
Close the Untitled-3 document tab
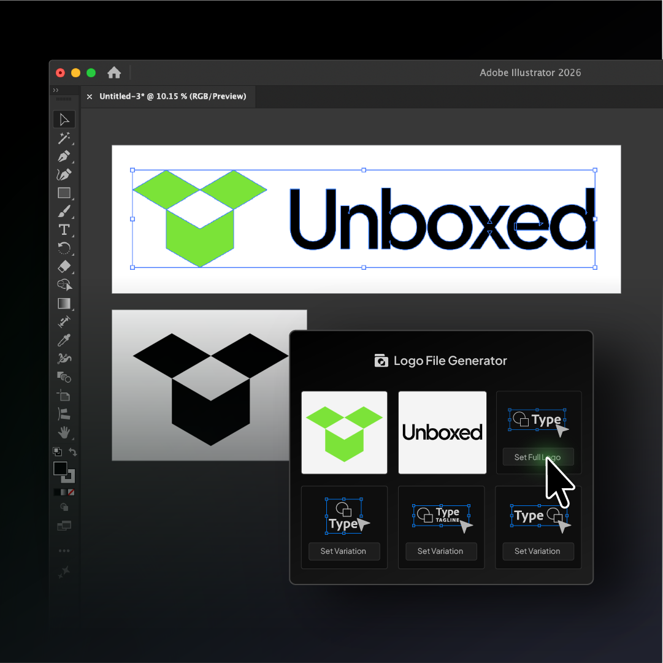[x=90, y=97]
